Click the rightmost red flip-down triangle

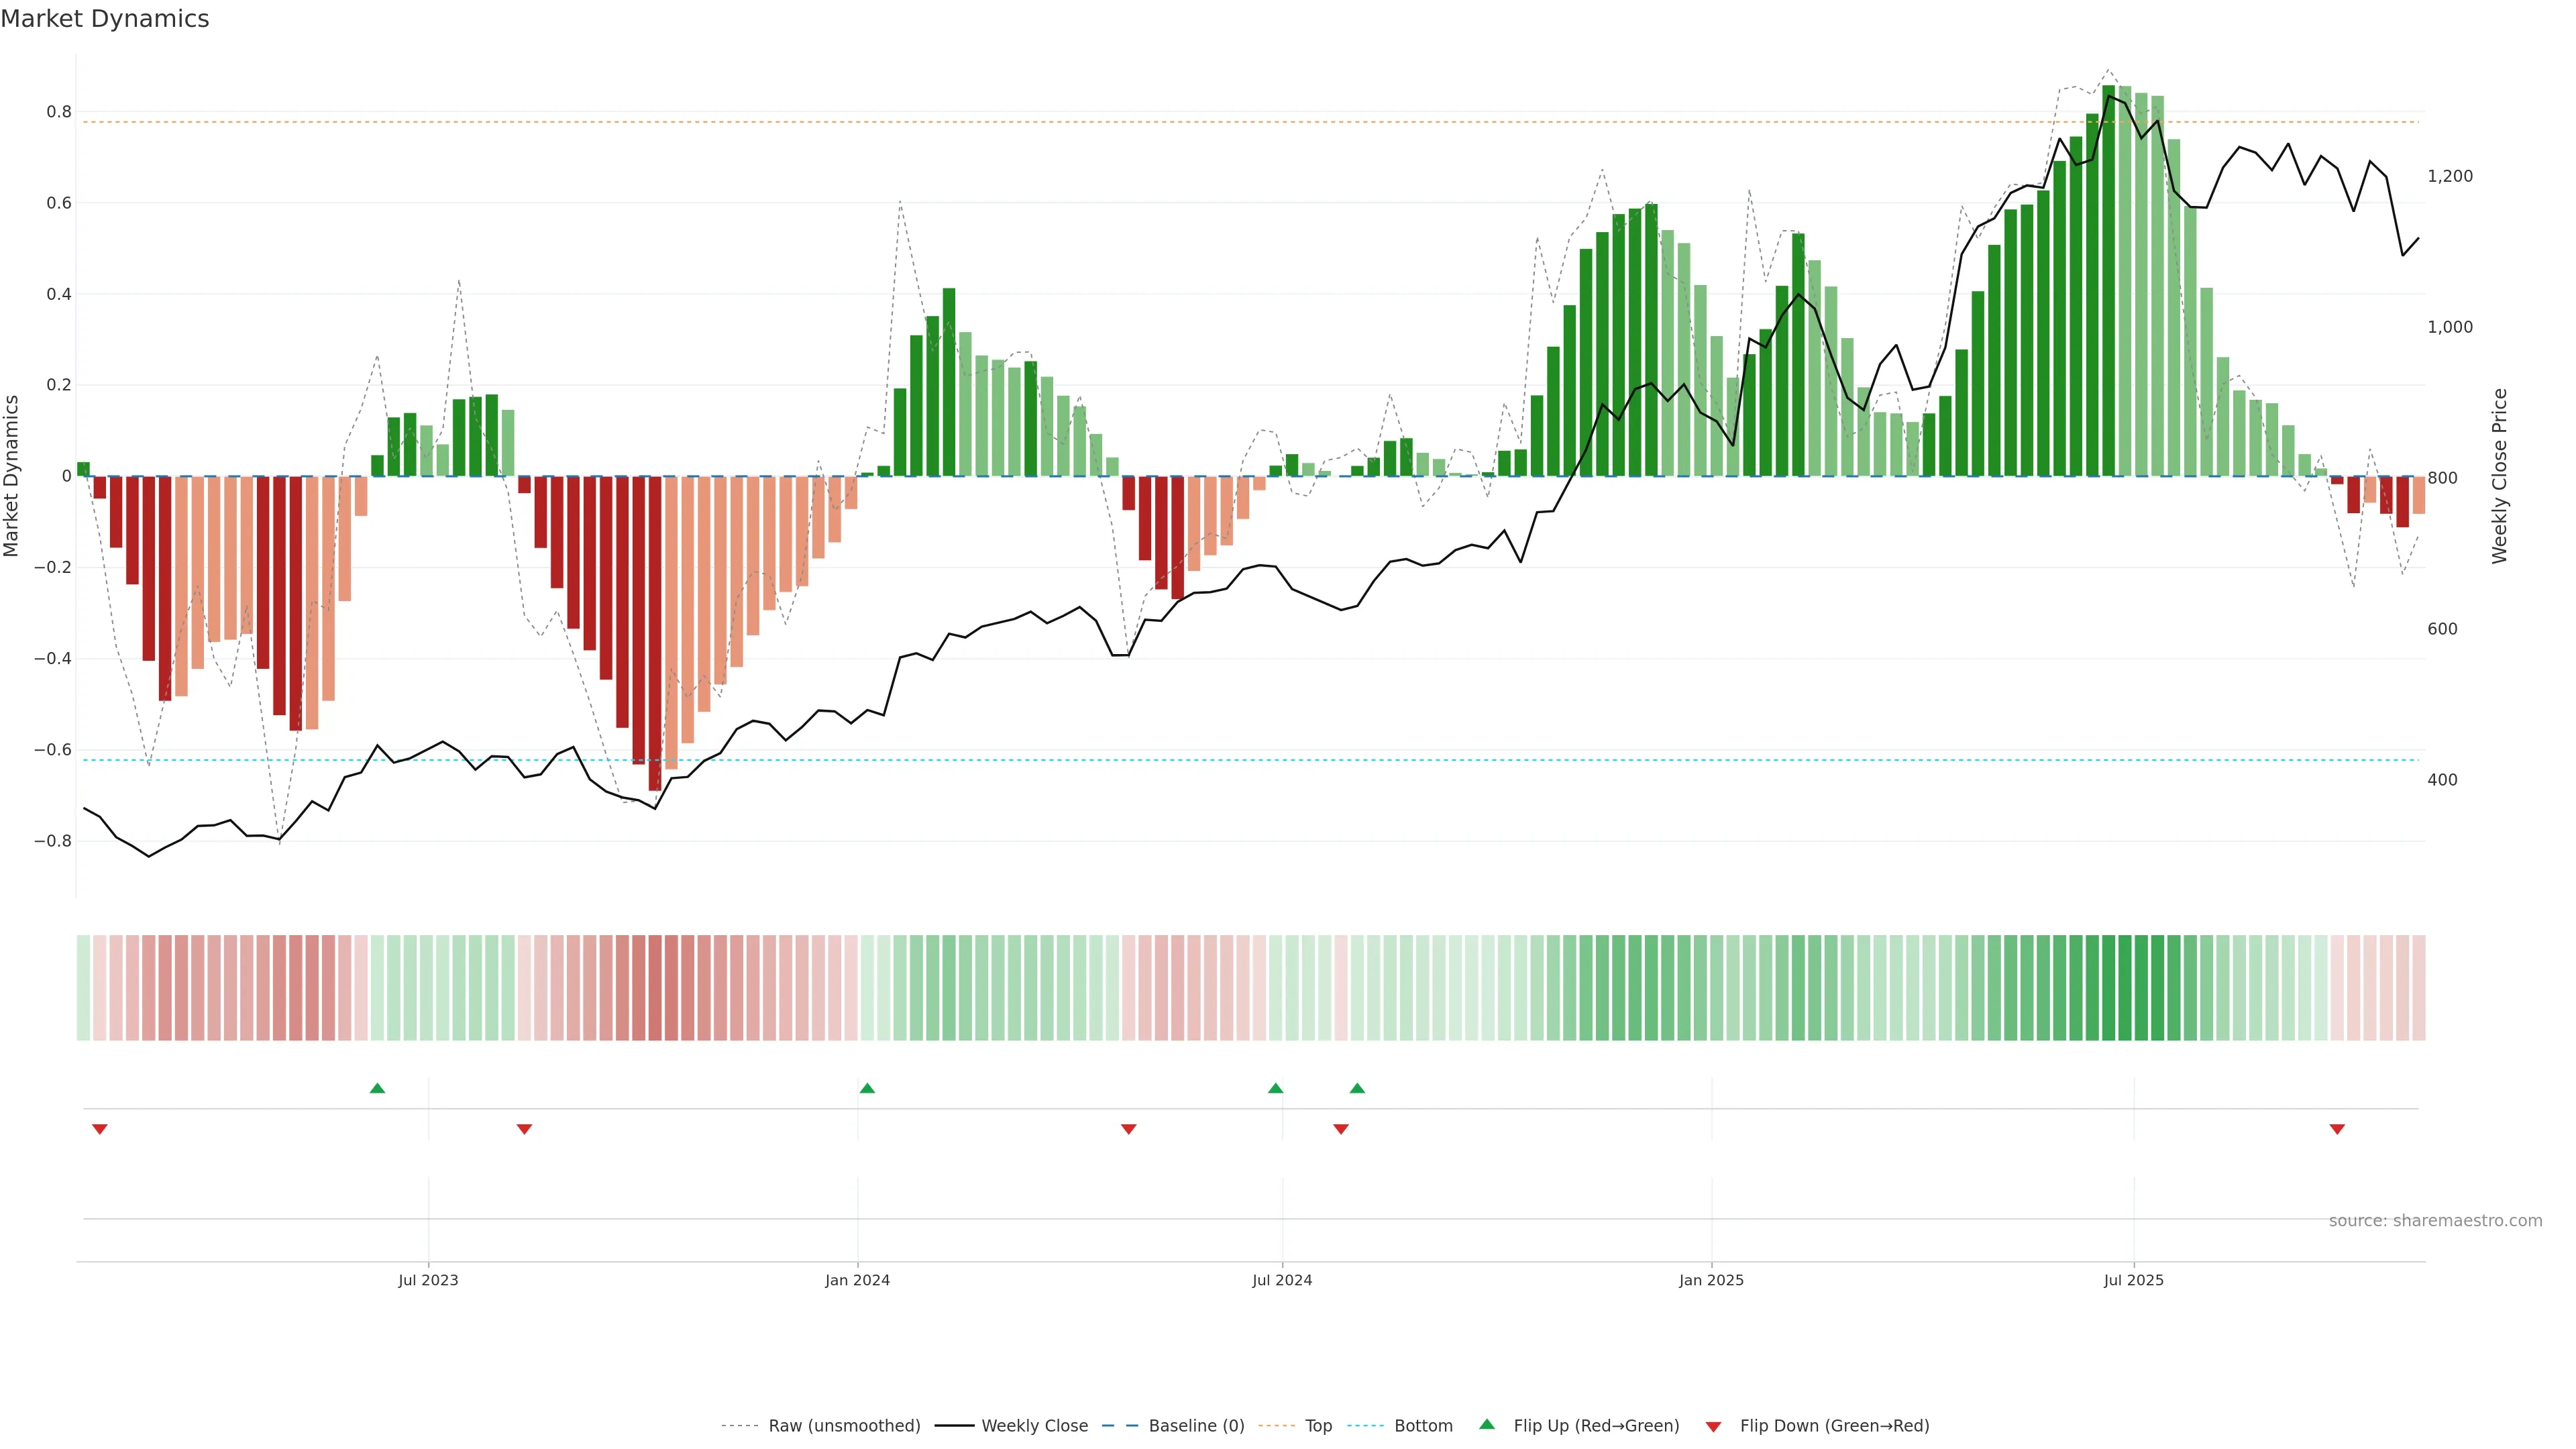pos(2337,1129)
